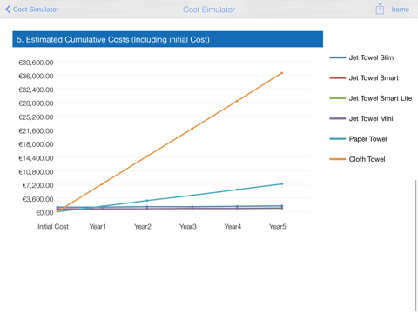
Task: Open the home link
Action: pos(401,10)
